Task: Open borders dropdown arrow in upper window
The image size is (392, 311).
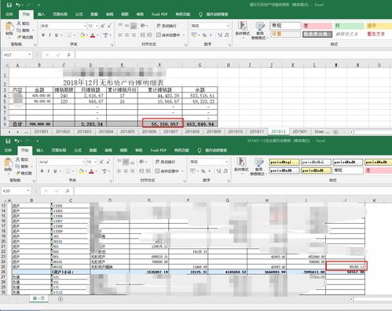Action: point(75,35)
